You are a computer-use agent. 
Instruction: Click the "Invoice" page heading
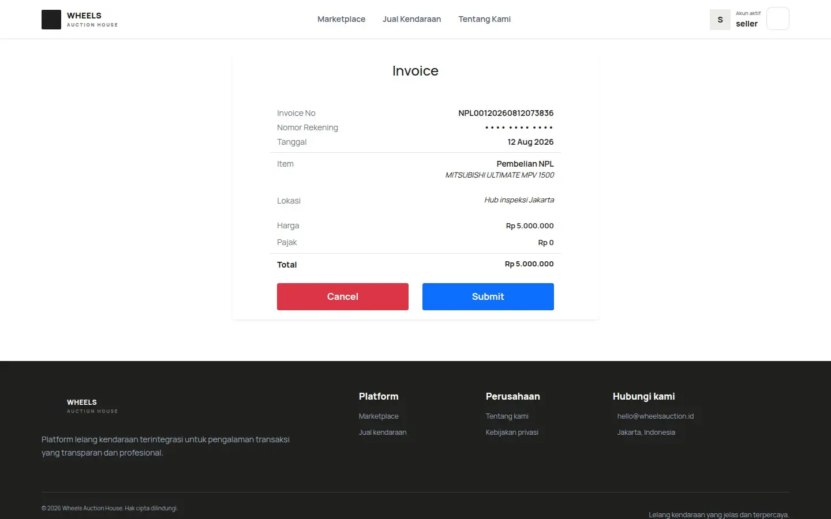415,71
